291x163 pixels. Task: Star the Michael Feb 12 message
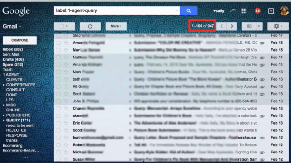(66, 152)
